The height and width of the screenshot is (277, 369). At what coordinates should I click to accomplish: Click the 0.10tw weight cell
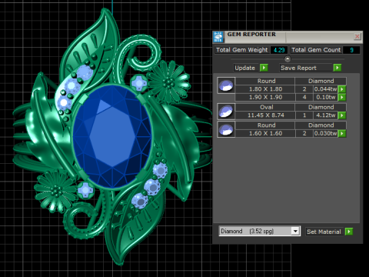325,97
